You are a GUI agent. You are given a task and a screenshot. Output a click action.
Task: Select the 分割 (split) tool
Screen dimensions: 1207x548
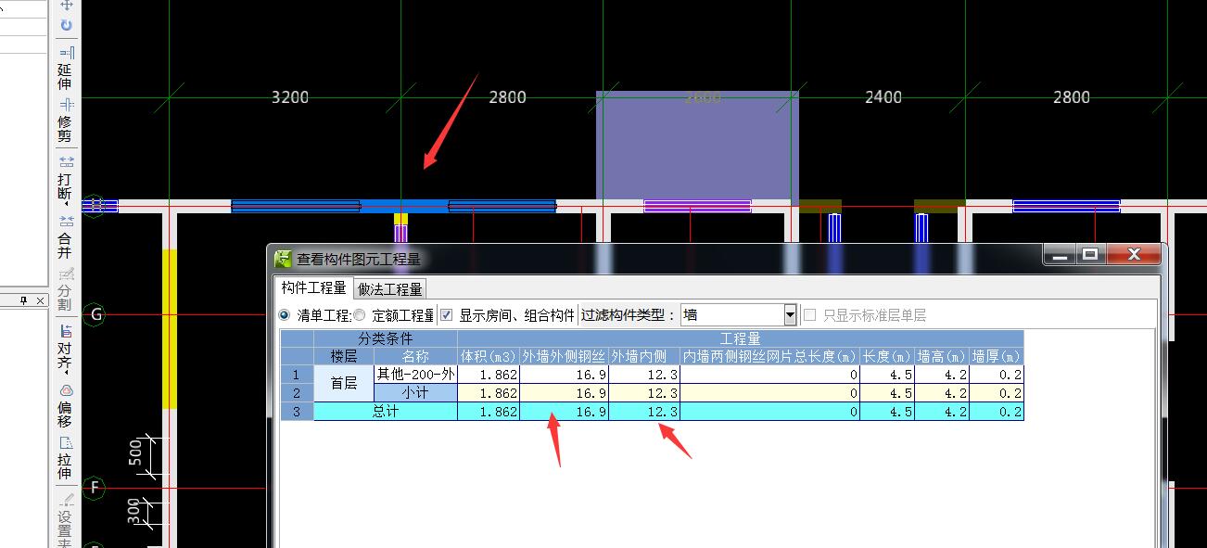pos(65,289)
